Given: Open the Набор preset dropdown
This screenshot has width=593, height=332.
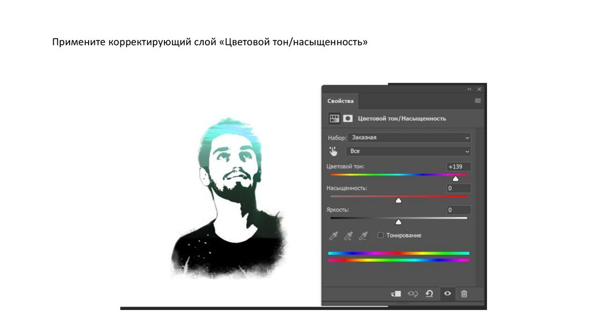Looking at the screenshot, I should click(x=409, y=138).
